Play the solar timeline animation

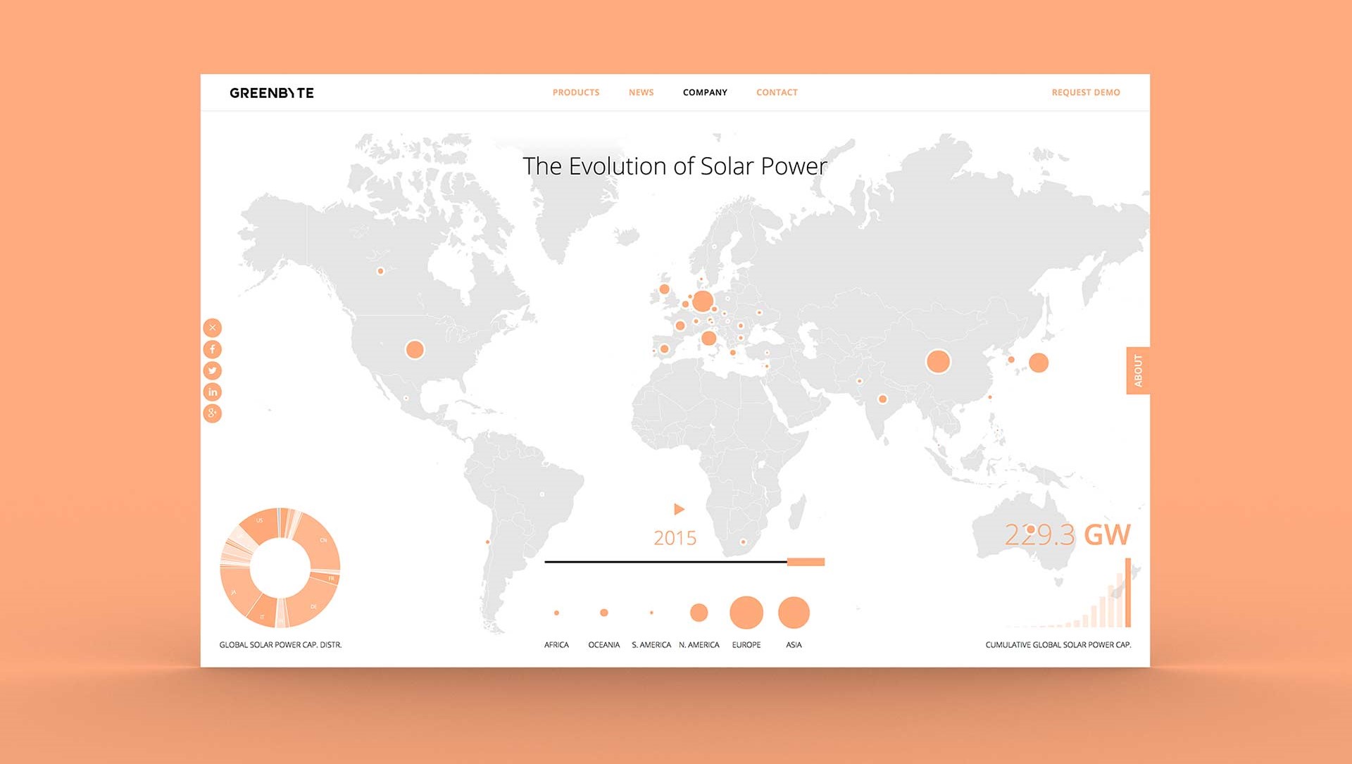(679, 509)
